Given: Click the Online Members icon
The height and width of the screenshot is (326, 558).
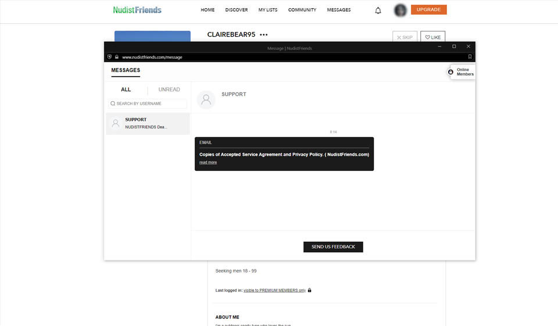Looking at the screenshot, I should pyautogui.click(x=450, y=72).
